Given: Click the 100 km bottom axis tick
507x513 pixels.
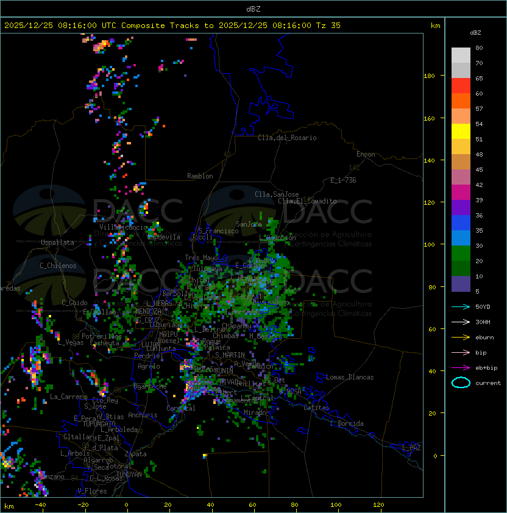Looking at the screenshot, I should click(x=336, y=505).
